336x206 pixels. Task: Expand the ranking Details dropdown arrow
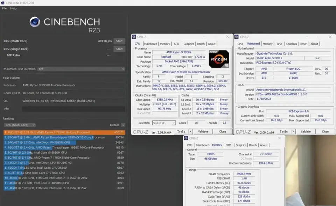pyautogui.click(x=123, y=125)
